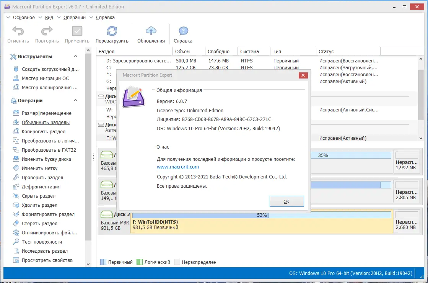This screenshot has width=428, height=283.
Task: Visit the www.macrorit.com link
Action: [x=177, y=167]
